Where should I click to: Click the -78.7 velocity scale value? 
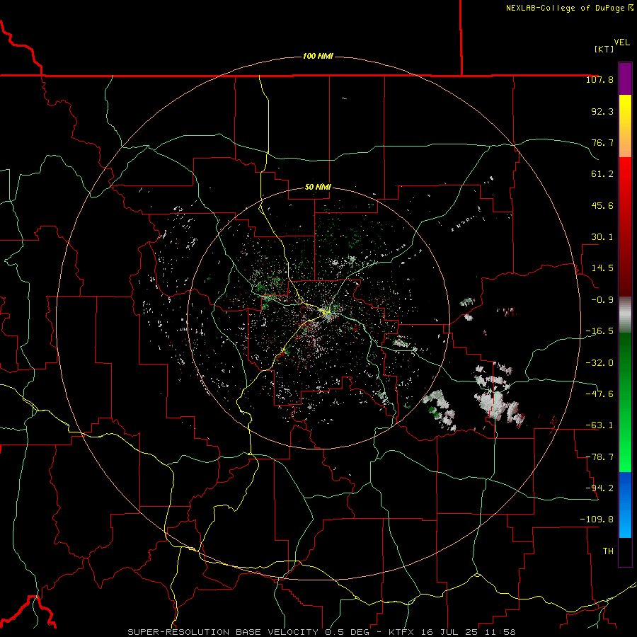pos(599,457)
